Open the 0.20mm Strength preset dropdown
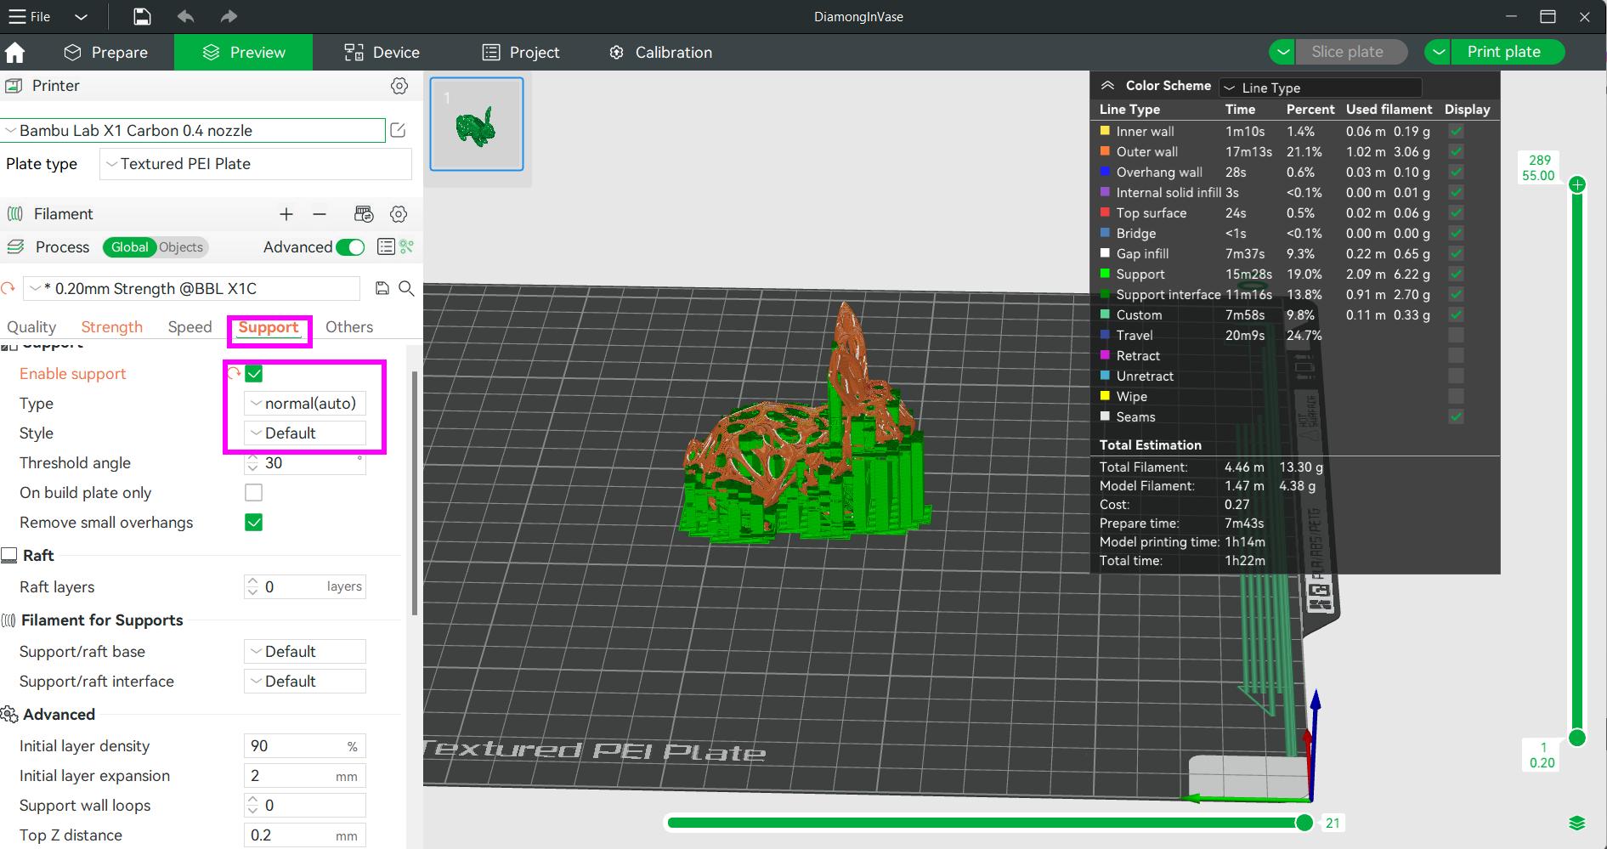Image resolution: width=1607 pixels, height=849 pixels. (x=192, y=289)
